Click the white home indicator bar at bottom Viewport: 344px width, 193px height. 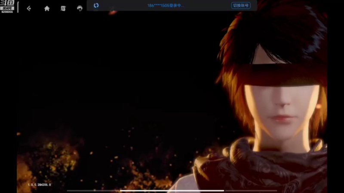(x=172, y=191)
